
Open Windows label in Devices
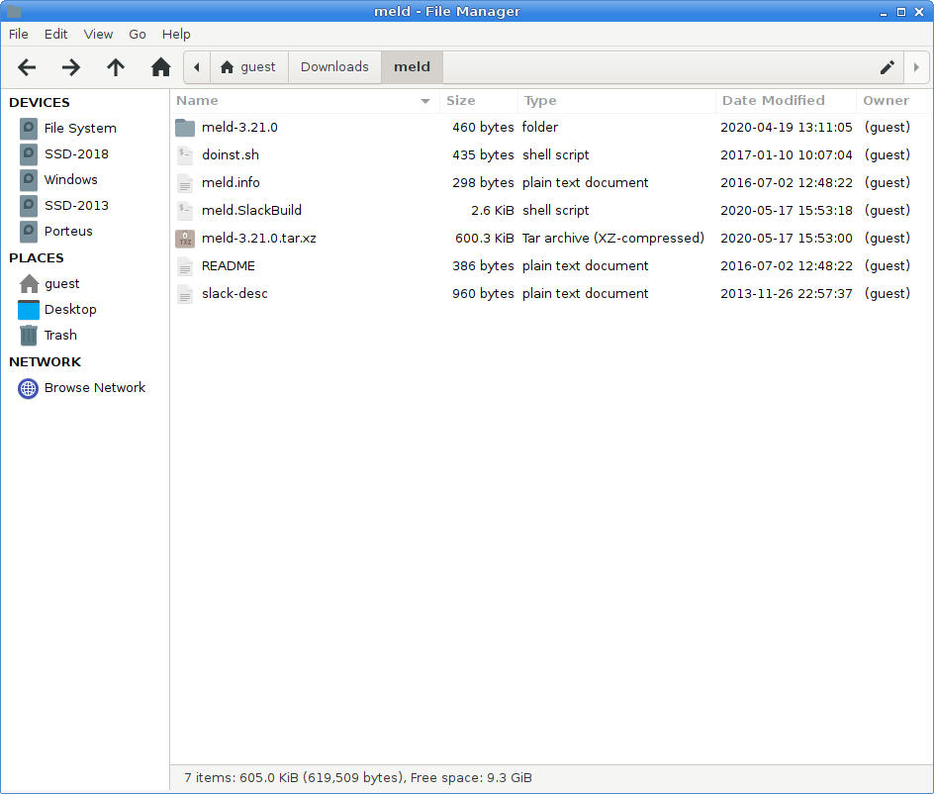click(71, 179)
